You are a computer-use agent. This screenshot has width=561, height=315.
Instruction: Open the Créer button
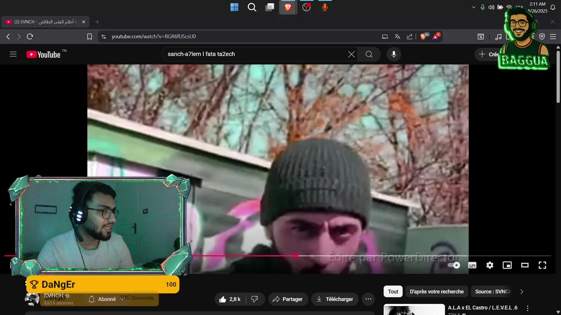pyautogui.click(x=488, y=54)
